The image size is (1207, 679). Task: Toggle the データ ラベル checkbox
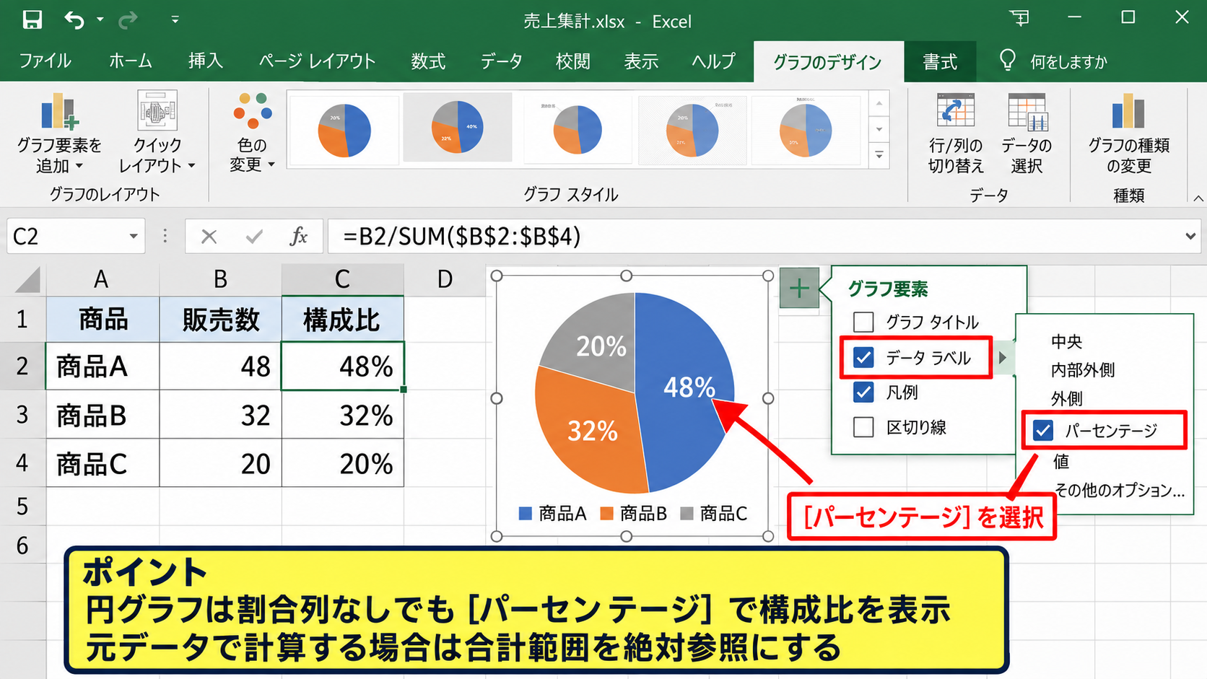click(x=863, y=357)
